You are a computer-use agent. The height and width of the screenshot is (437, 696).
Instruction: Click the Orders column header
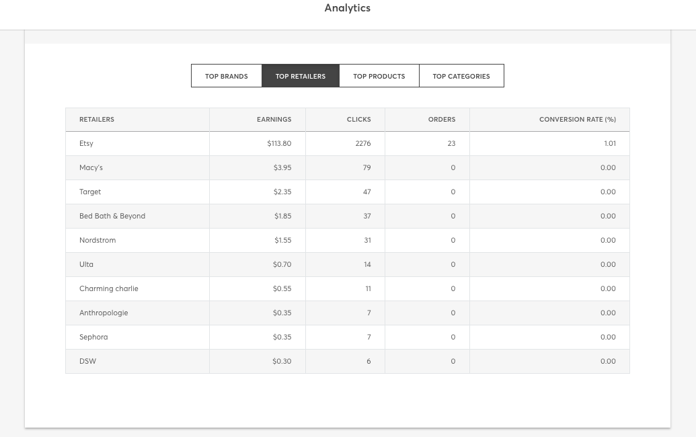click(442, 120)
